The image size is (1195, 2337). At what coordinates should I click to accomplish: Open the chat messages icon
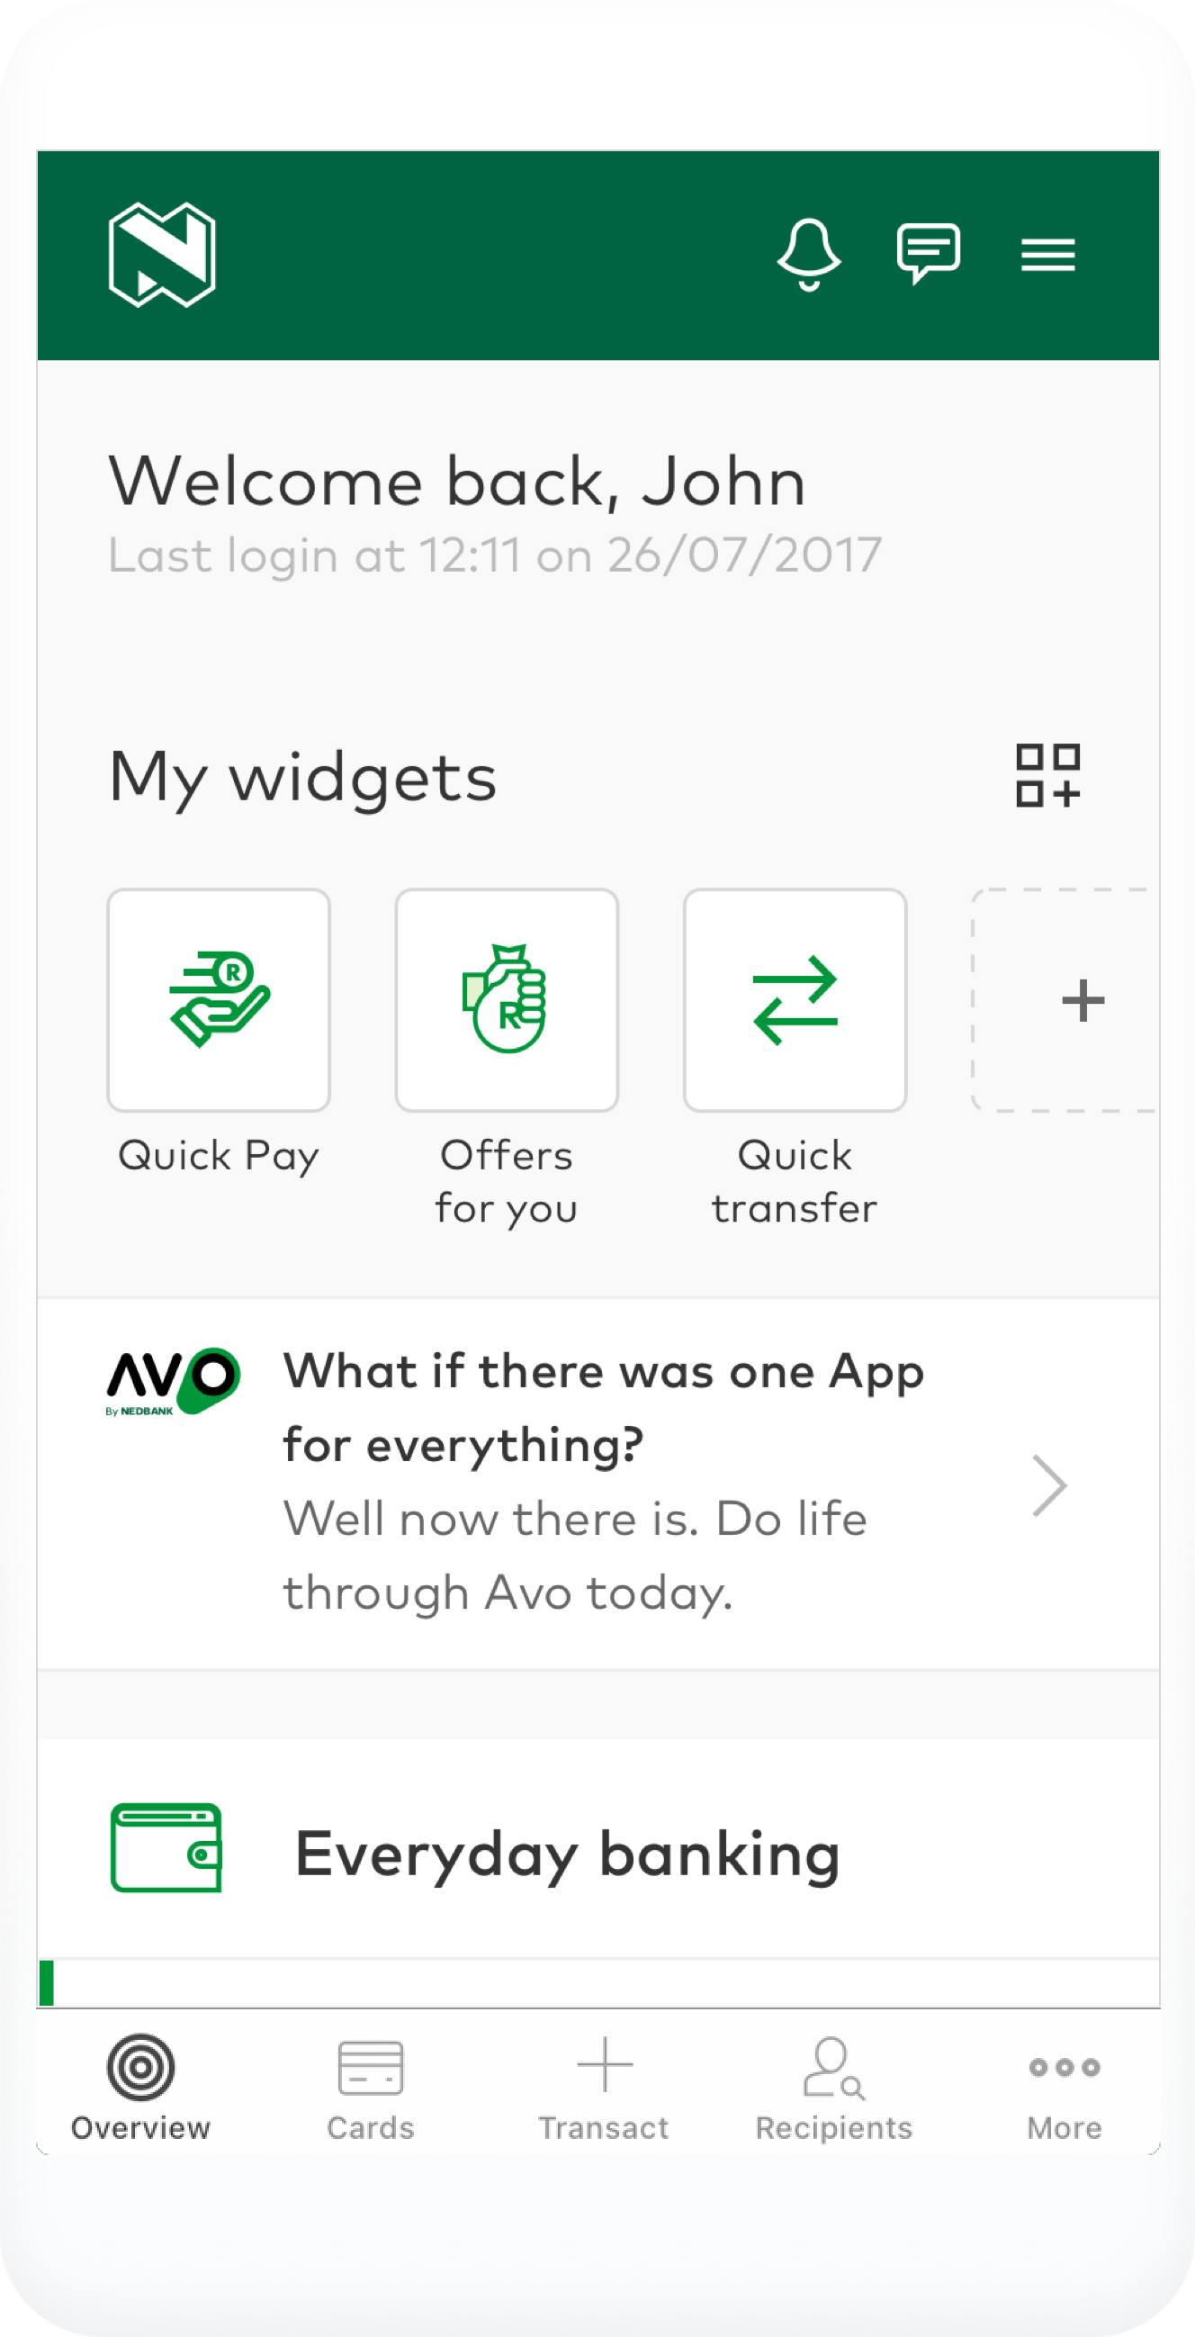(929, 252)
